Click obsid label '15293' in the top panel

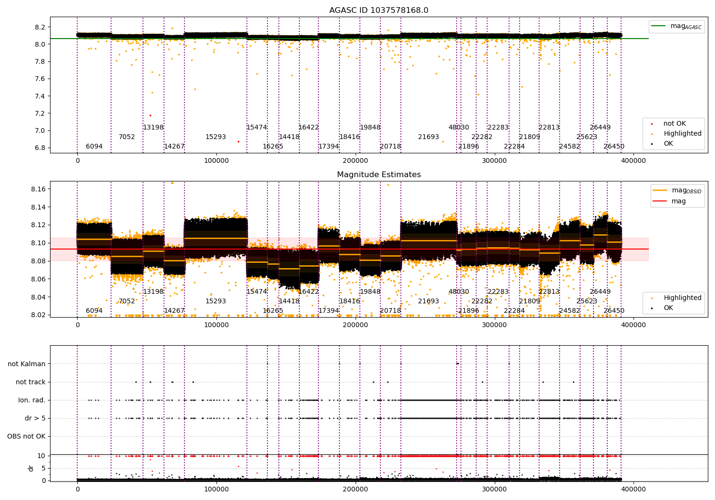(216, 137)
